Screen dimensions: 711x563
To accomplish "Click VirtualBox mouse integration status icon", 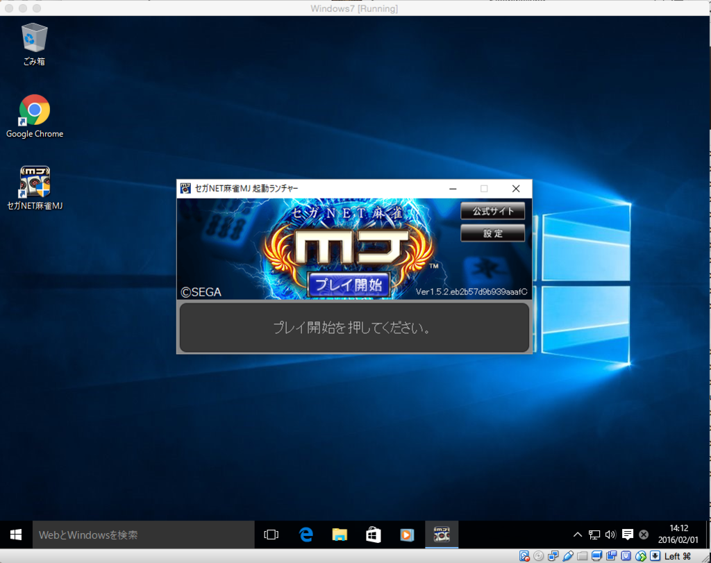I will click(641, 556).
